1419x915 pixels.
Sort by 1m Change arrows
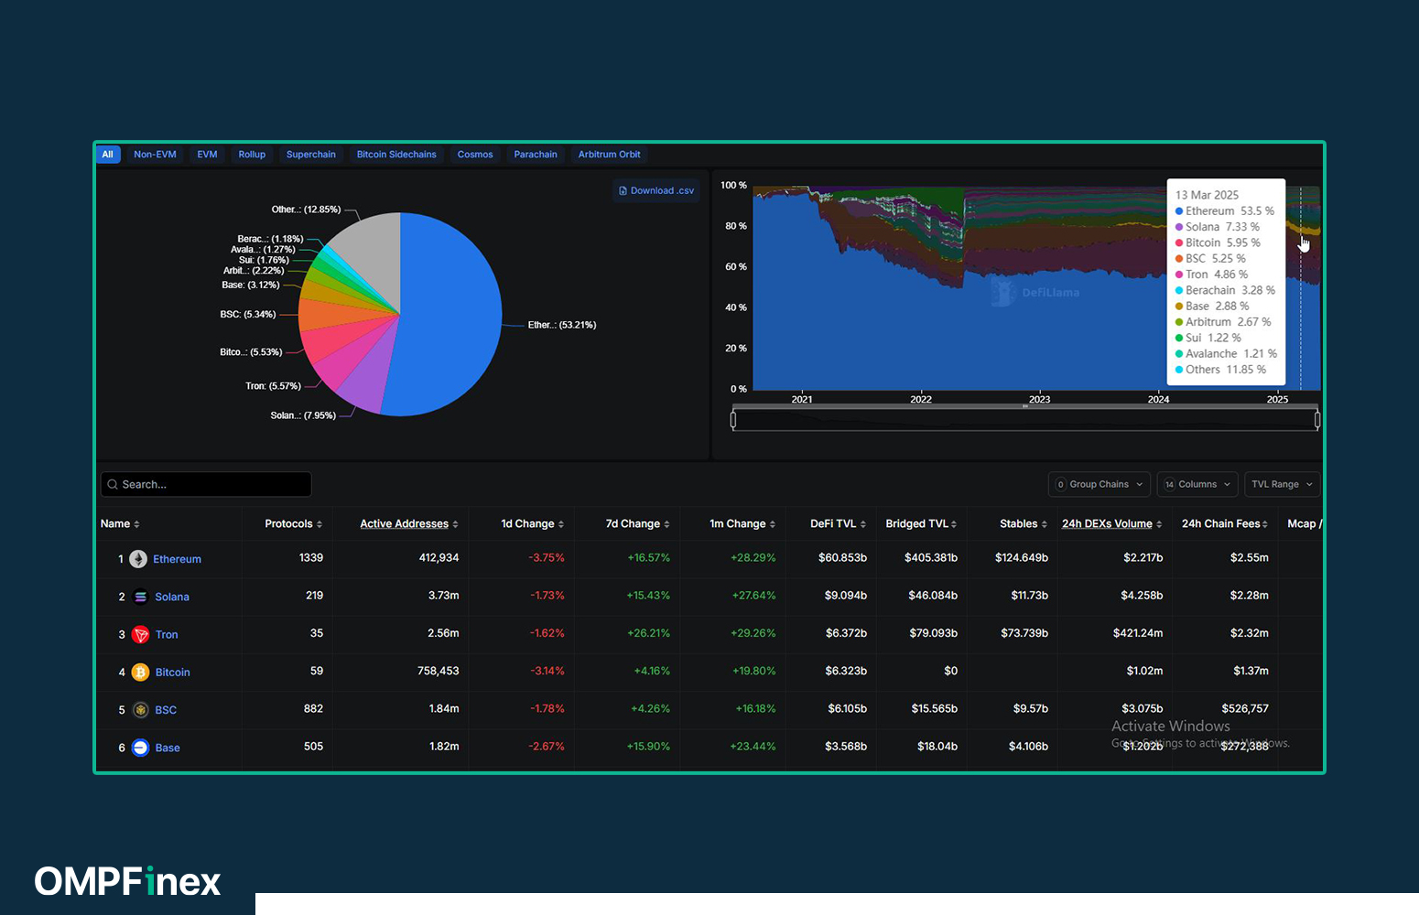773,524
